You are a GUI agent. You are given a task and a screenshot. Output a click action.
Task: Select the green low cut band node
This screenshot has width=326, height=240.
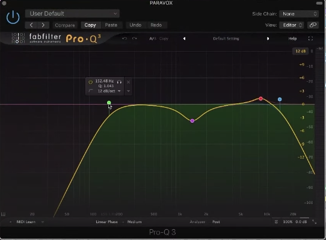(x=109, y=103)
